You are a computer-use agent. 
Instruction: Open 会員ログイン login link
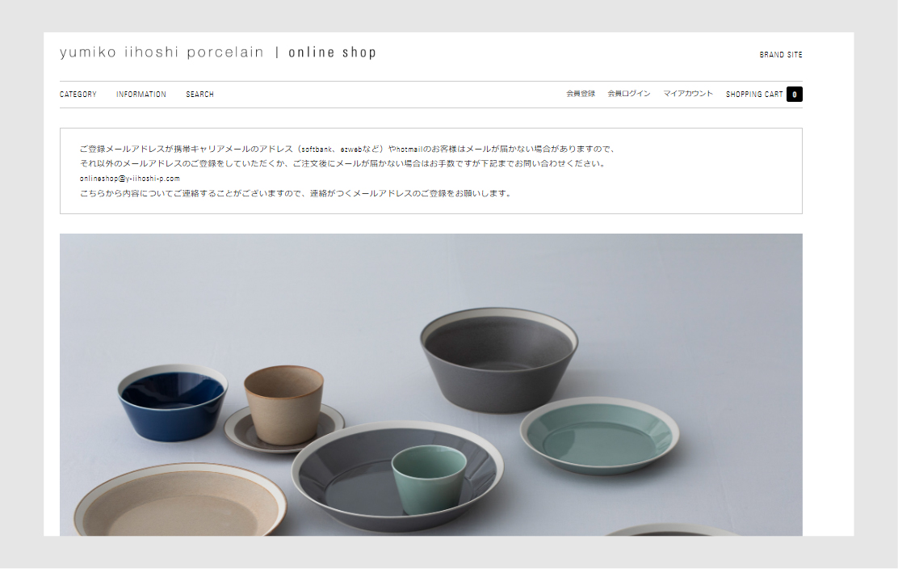(629, 94)
